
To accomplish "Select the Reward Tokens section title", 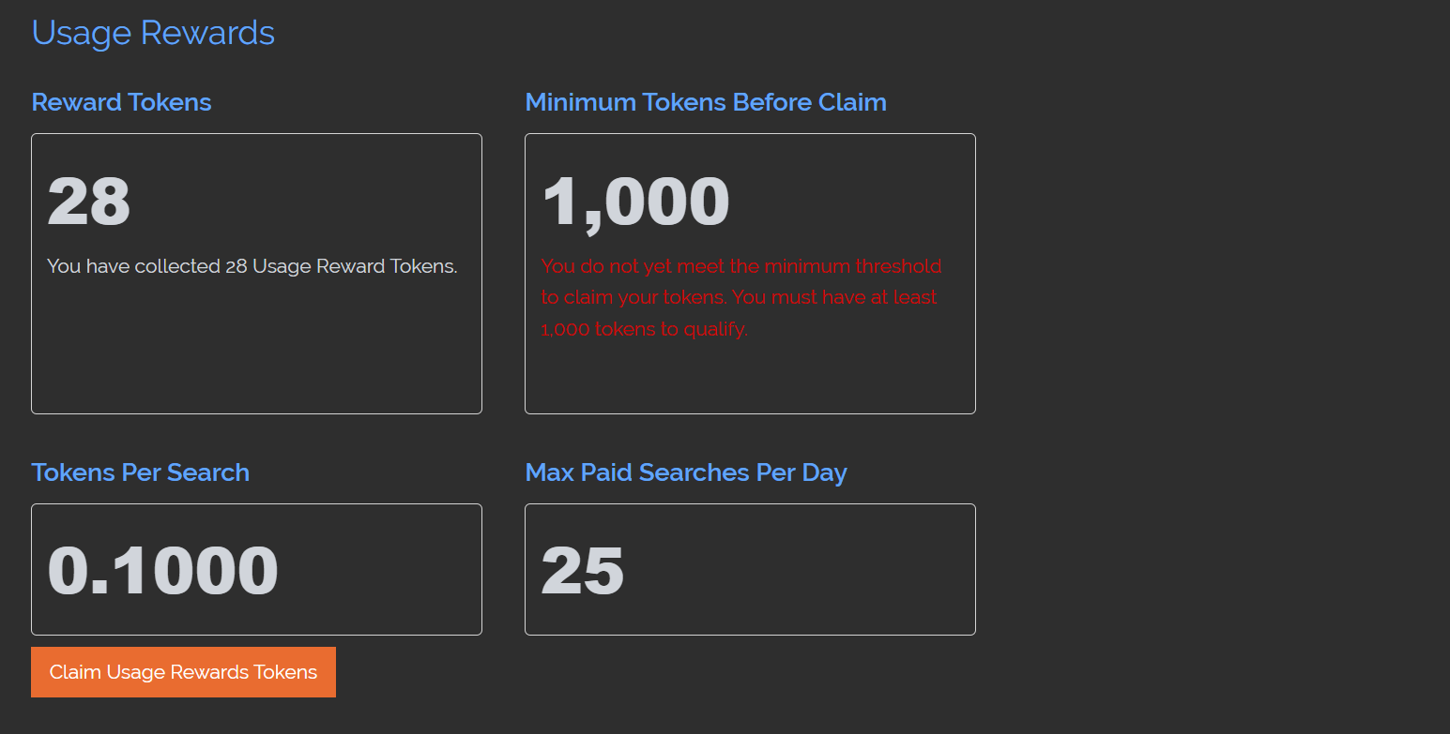I will click(121, 102).
